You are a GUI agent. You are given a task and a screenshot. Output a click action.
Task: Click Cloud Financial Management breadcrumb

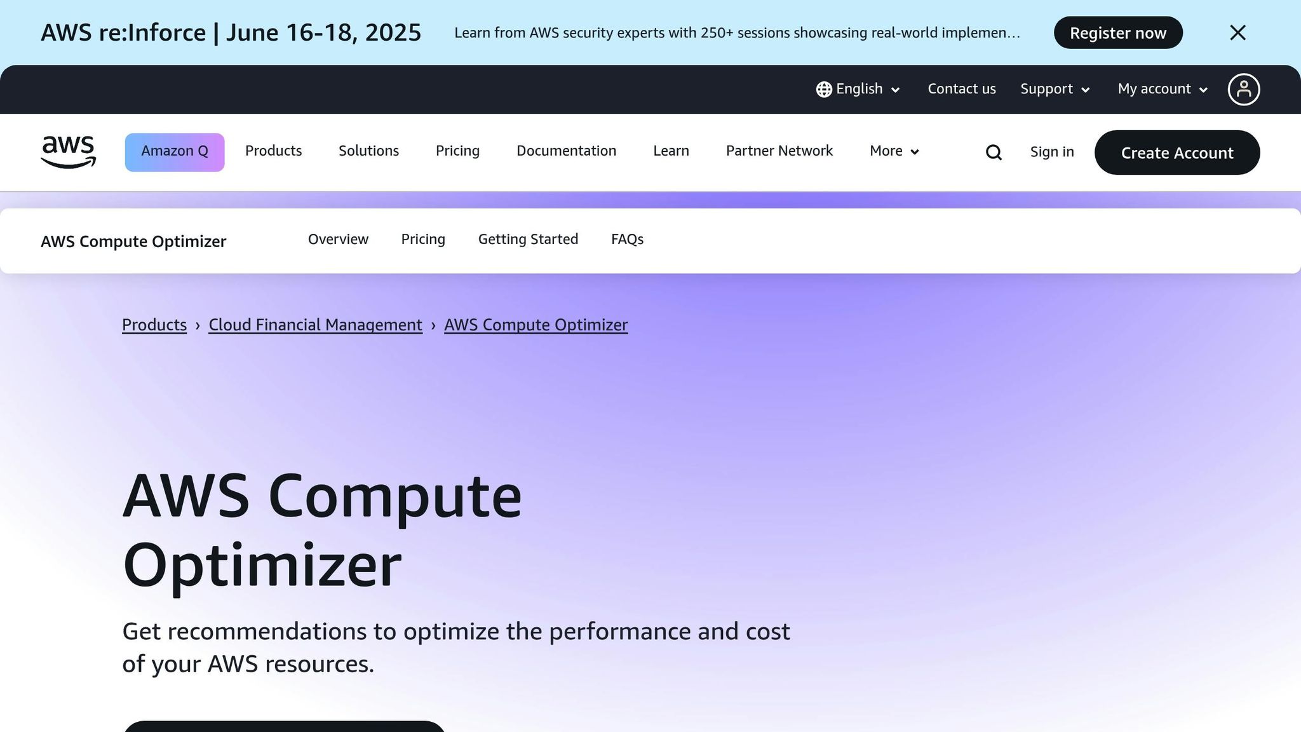315,325
